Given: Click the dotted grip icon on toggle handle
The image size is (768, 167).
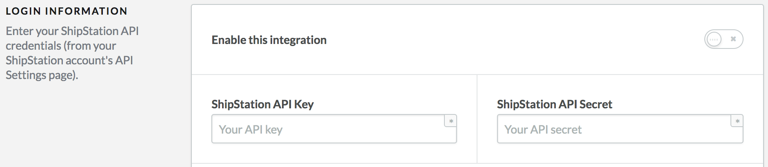Looking at the screenshot, I should coord(714,40).
